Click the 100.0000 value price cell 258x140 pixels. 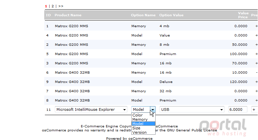238,54
